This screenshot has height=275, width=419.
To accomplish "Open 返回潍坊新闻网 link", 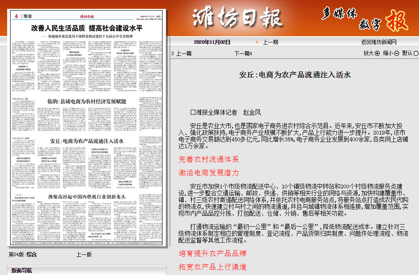I will [x=379, y=42].
